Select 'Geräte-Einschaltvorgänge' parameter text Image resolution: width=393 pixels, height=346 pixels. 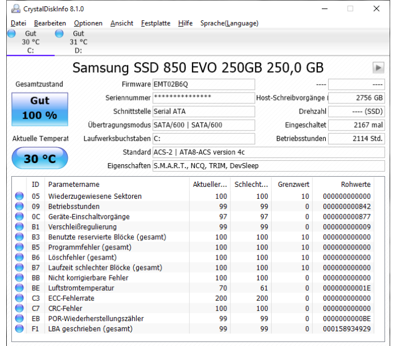pyautogui.click(x=89, y=217)
